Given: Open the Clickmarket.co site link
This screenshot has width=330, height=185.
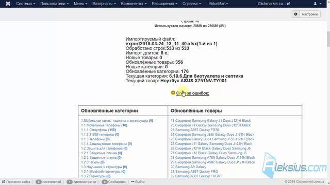Looking at the screenshot, I should coord(274,4).
